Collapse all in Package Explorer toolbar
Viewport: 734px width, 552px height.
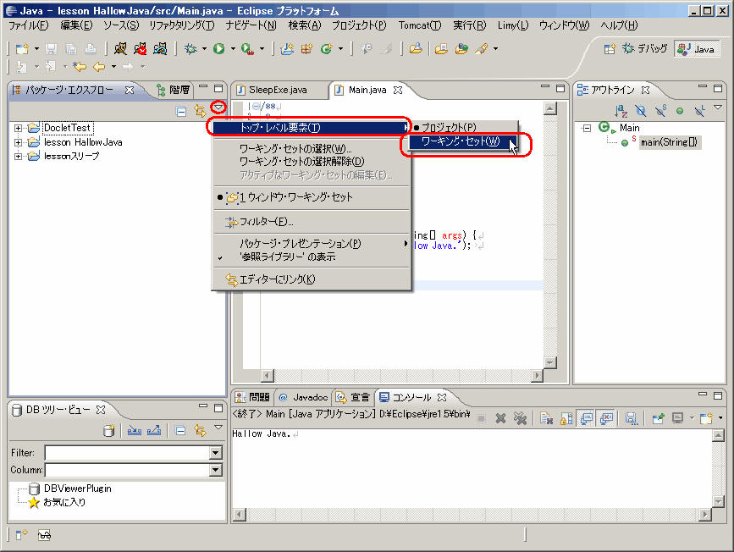[x=181, y=110]
